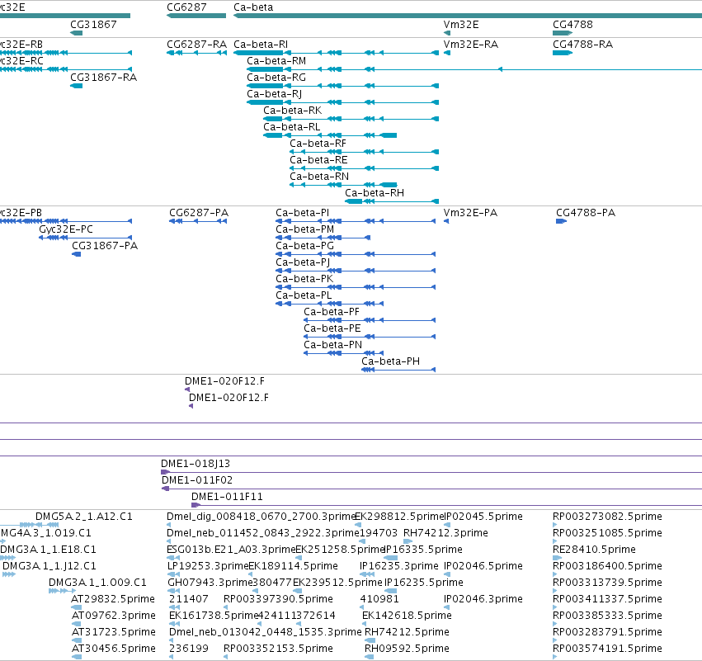This screenshot has width=702, height=661.
Task: Click BAC clone label DME1-011F02
Action: 197,480
